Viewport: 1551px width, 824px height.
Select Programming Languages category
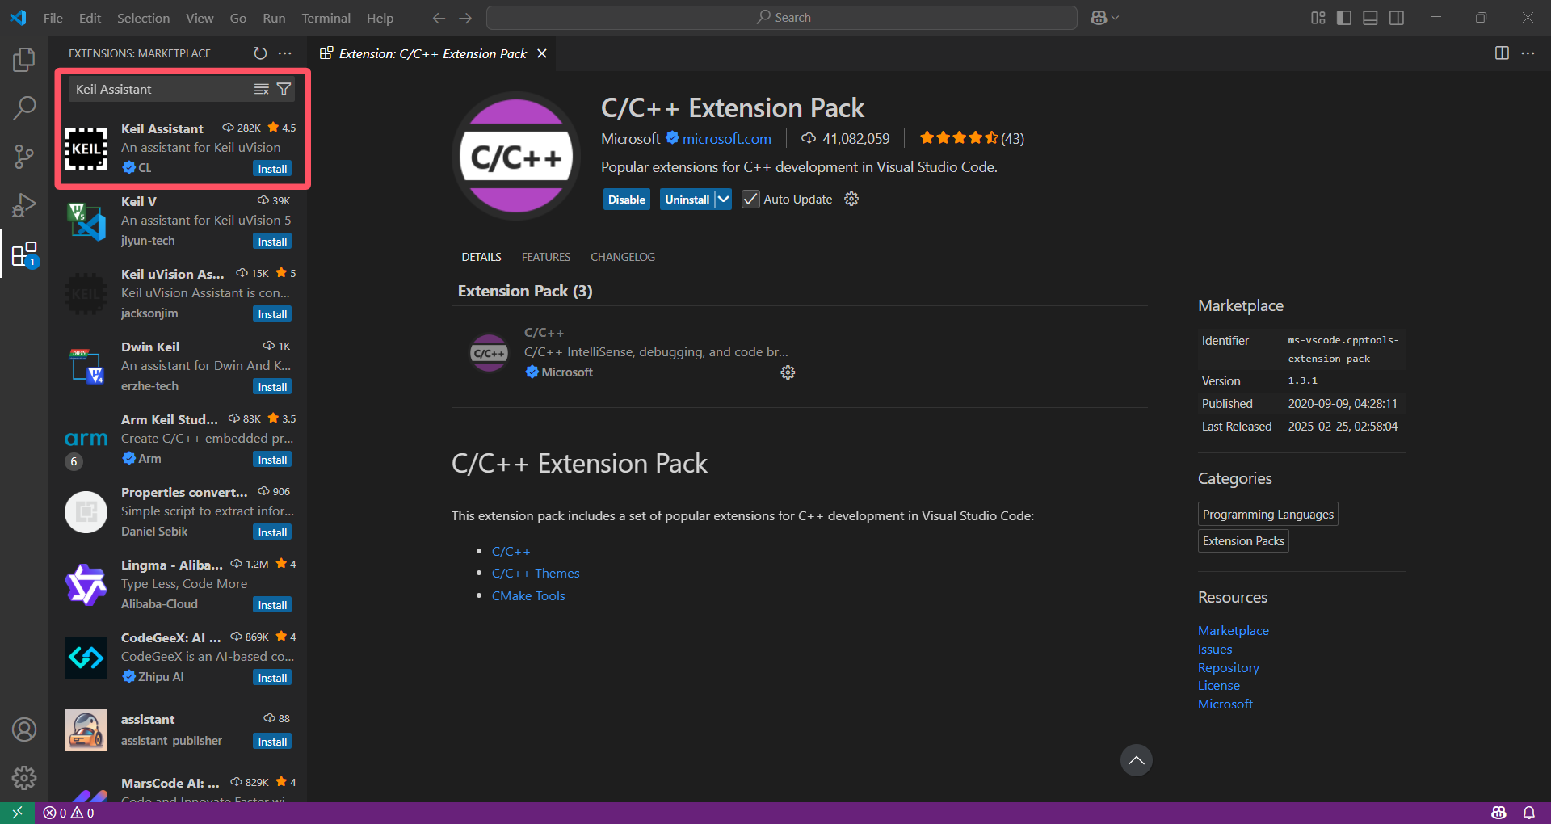coord(1268,515)
